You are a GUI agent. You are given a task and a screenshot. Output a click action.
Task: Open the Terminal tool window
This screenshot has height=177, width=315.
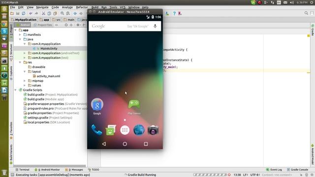pos(23,170)
